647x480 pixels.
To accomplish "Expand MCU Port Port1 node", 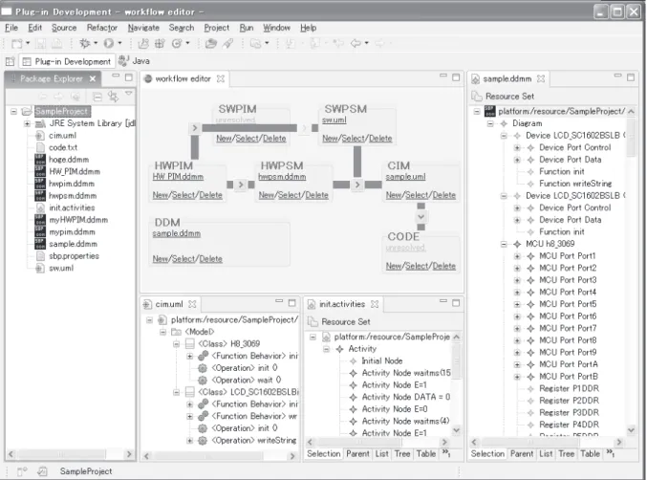I will point(517,256).
